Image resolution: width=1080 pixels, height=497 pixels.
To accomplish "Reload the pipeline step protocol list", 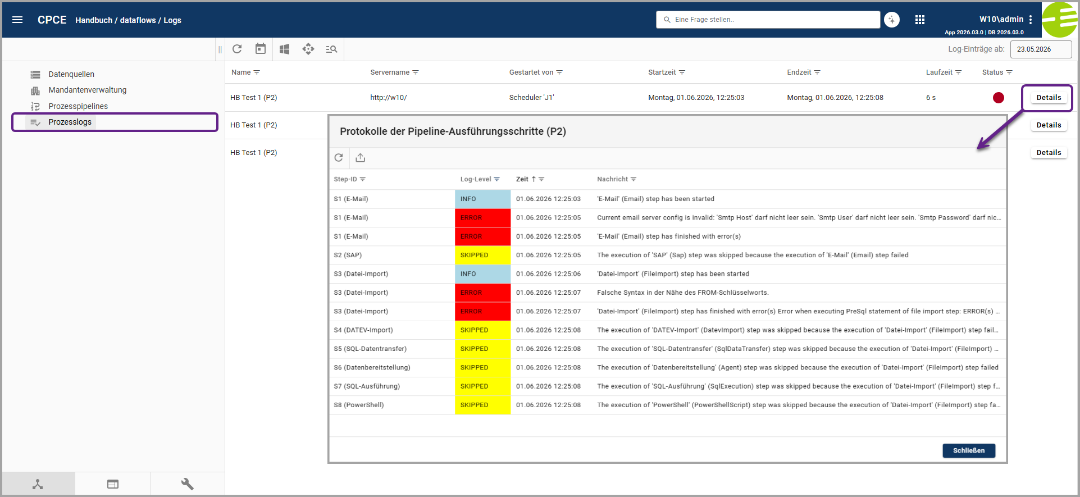I will click(339, 158).
